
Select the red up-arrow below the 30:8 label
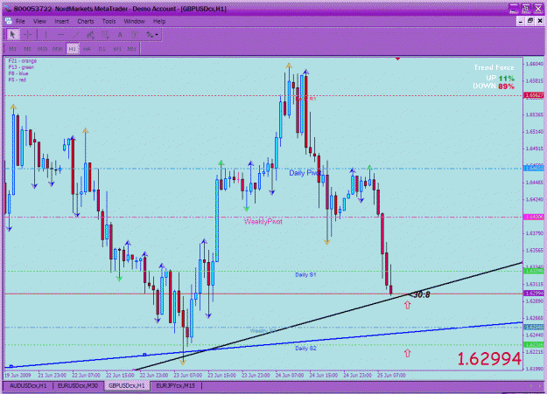coord(408,305)
